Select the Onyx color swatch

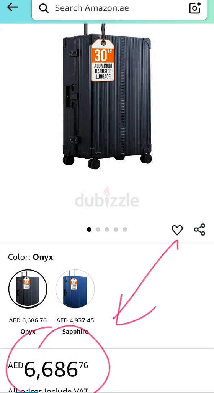[x=28, y=289]
